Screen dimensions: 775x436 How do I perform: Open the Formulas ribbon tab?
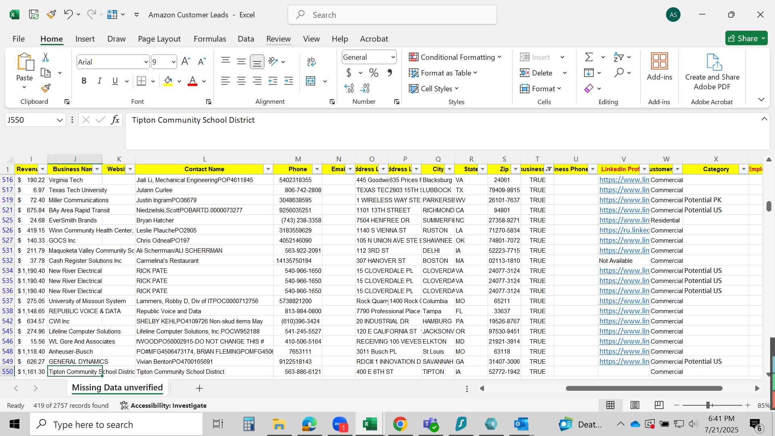click(209, 39)
